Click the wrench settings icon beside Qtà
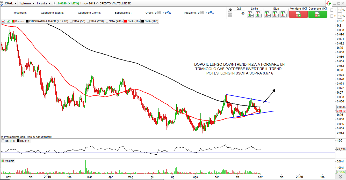 click(230, 10)
